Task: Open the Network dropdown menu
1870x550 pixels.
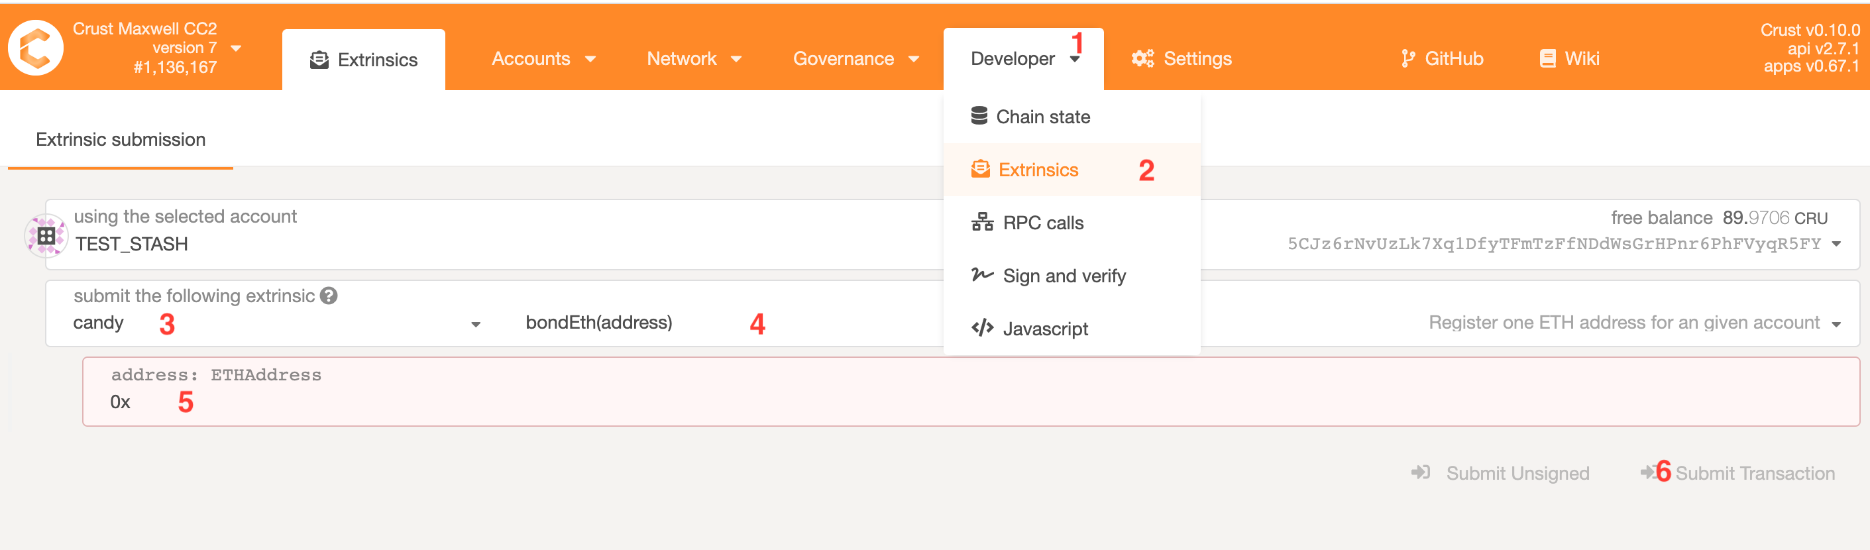Action: tap(693, 59)
